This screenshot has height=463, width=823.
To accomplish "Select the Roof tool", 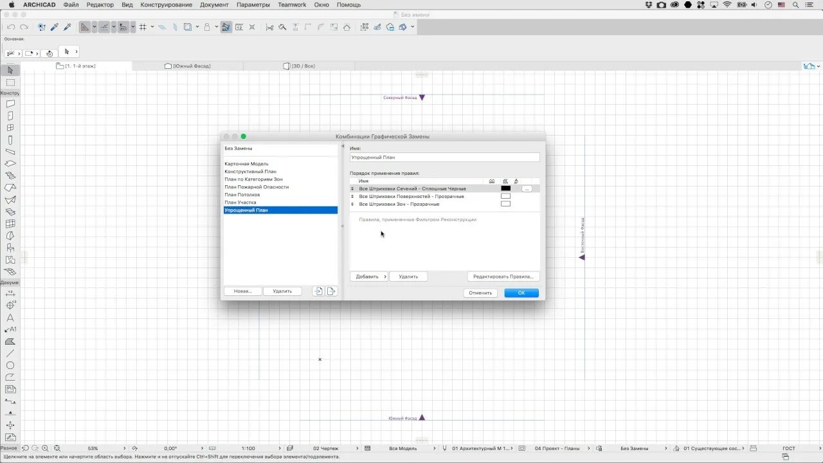I will (x=10, y=188).
